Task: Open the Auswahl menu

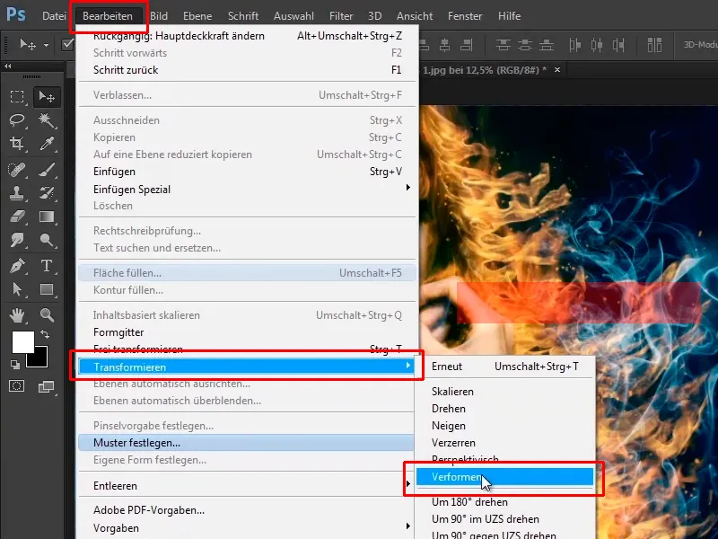Action: 293,16
